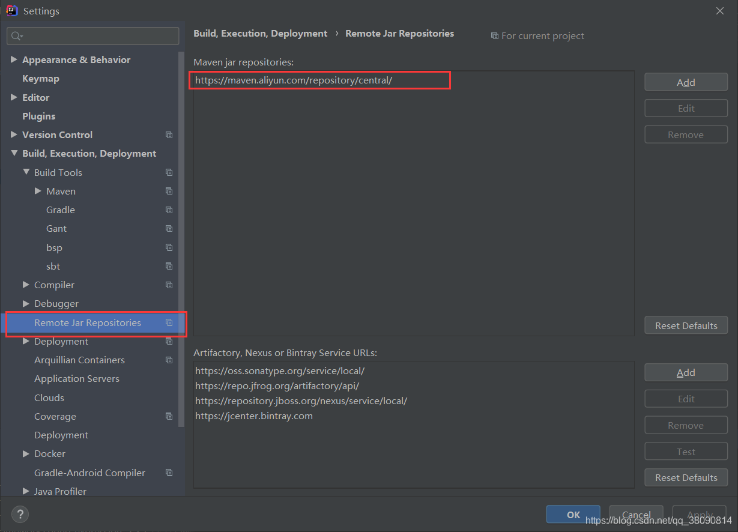Screen dimensions: 738x532
Task: Expand the Debugger node
Action: coord(26,304)
